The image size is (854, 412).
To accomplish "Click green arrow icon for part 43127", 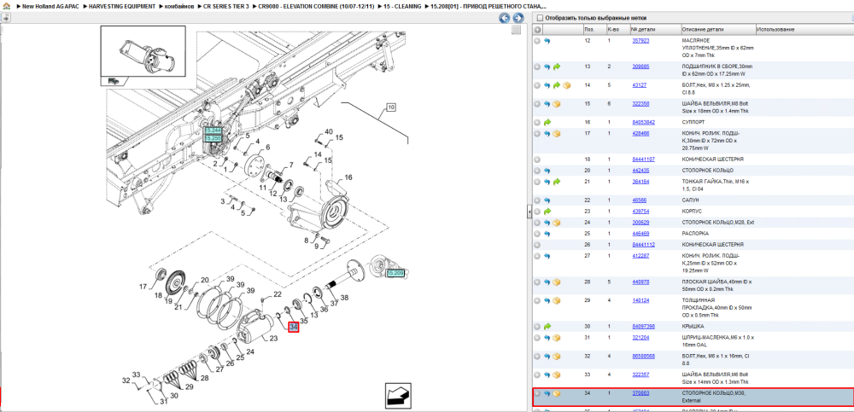I will click(557, 85).
